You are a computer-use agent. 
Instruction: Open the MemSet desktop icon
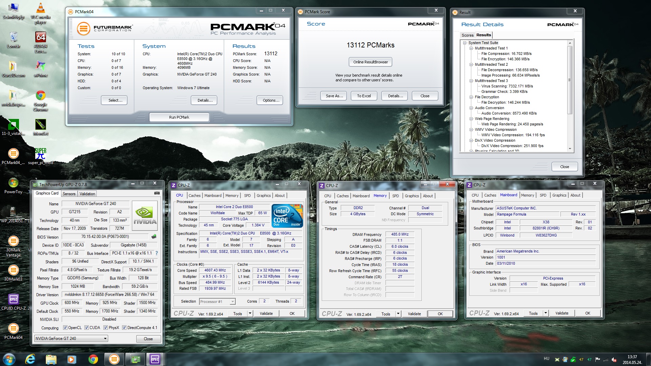click(x=40, y=127)
